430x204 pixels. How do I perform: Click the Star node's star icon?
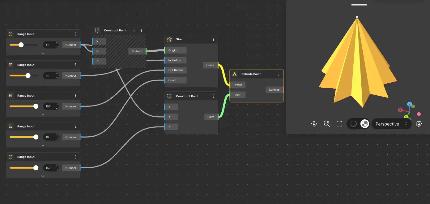point(169,39)
